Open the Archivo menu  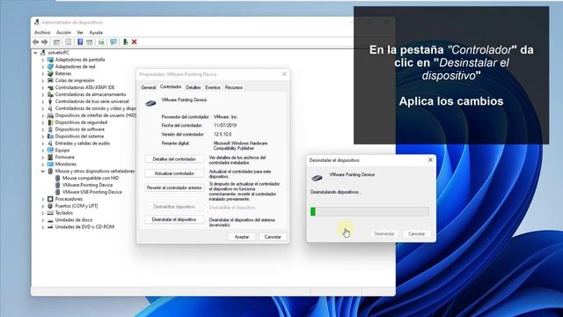click(42, 33)
